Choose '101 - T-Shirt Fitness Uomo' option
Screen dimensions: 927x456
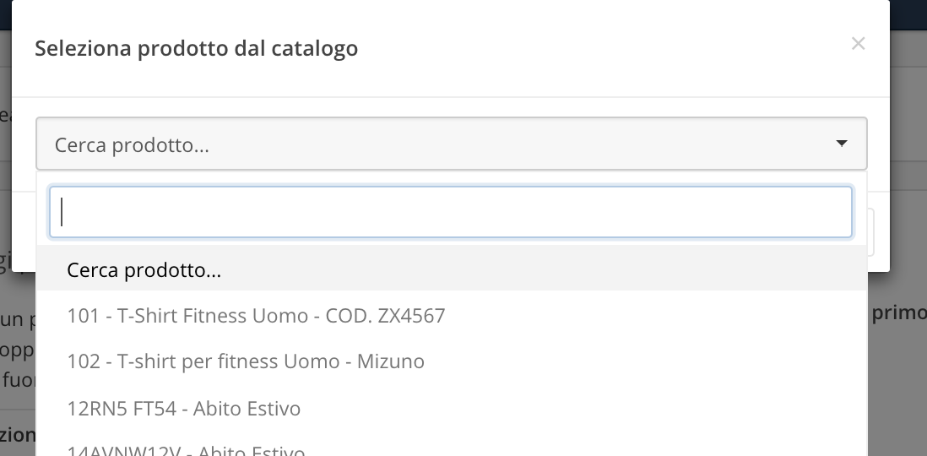(x=256, y=316)
